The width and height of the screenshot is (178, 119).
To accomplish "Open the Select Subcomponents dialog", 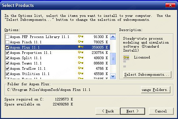I will (x=147, y=75).
